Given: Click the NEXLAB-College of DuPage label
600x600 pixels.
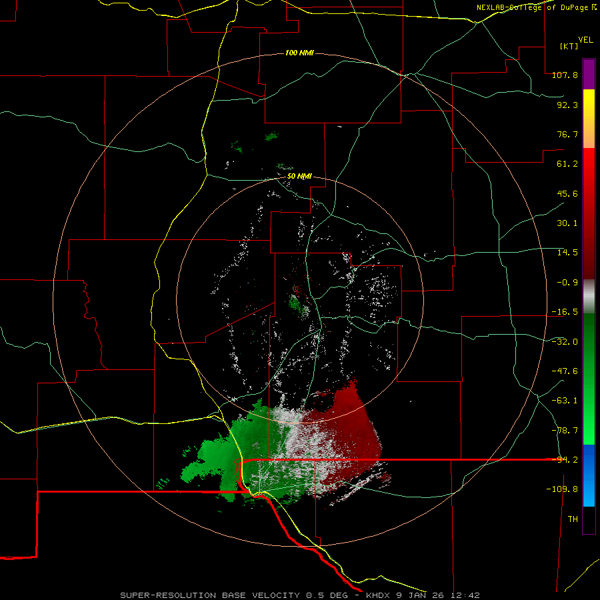Looking at the screenshot, I should point(536,7).
